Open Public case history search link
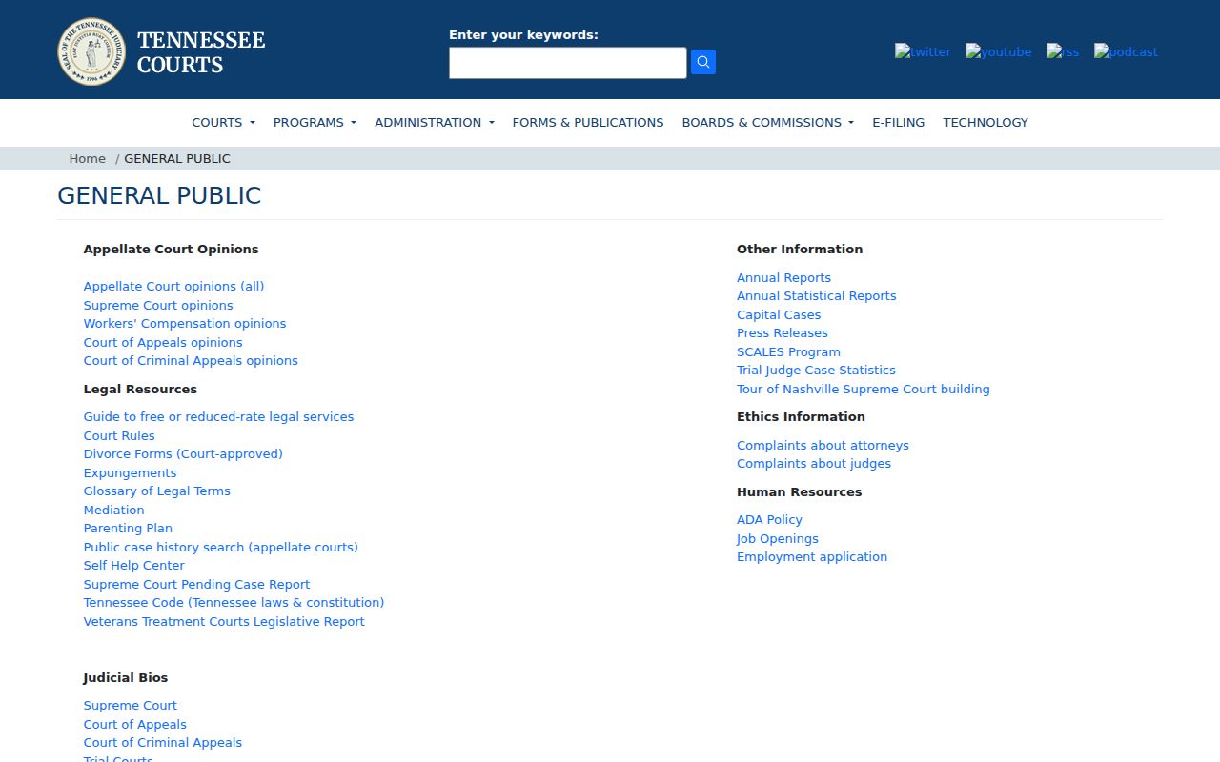This screenshot has height=762, width=1220. click(221, 547)
